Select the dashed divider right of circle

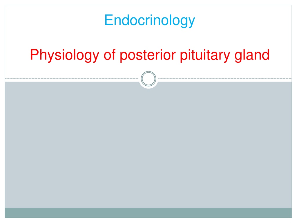pos(225,78)
